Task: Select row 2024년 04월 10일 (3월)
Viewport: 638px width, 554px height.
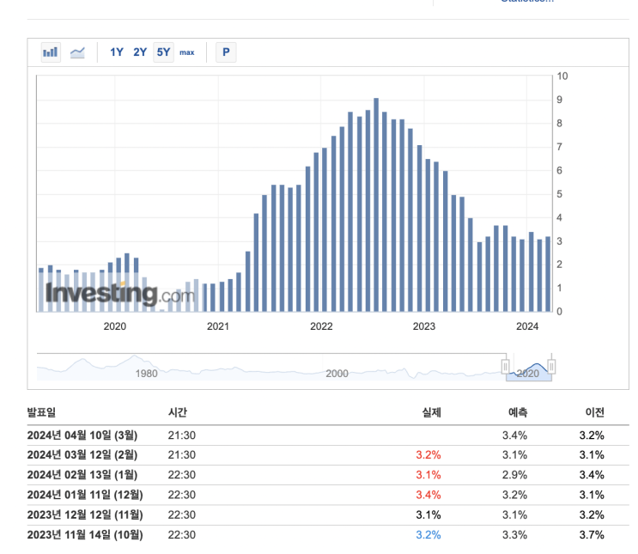Action: 328,435
